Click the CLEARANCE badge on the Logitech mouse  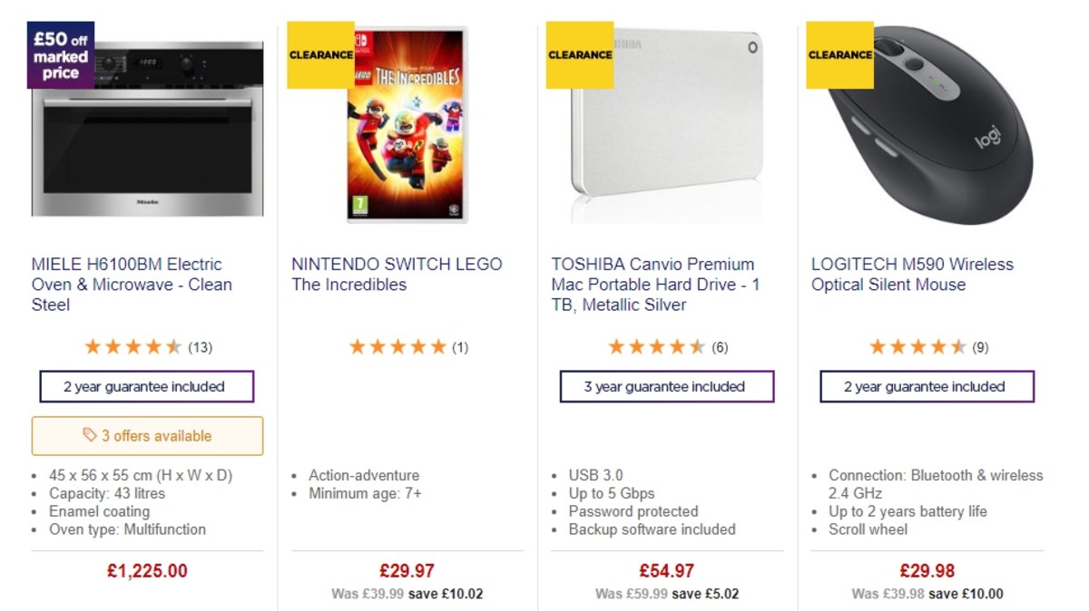839,54
